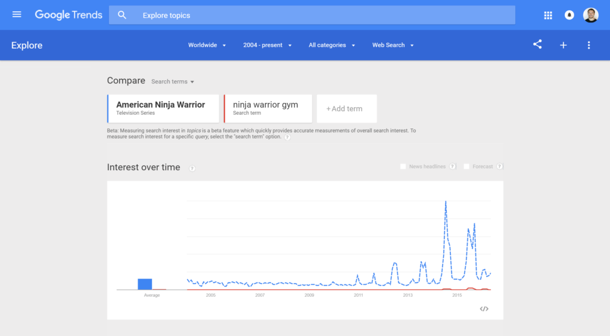
Task: Select the American Ninja Warrior term card
Action: click(163, 108)
